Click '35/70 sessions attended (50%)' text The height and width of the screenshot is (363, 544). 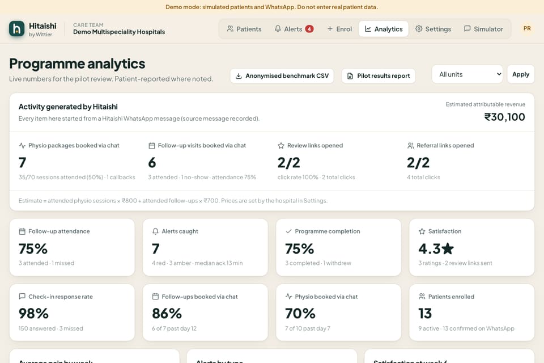pyautogui.click(x=61, y=177)
